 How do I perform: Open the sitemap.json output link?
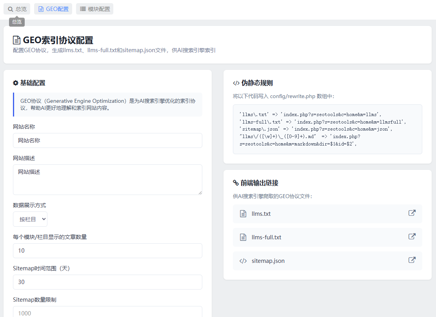327,261
